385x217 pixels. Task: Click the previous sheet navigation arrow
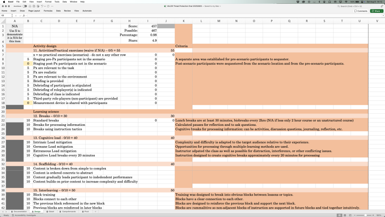click(3, 211)
